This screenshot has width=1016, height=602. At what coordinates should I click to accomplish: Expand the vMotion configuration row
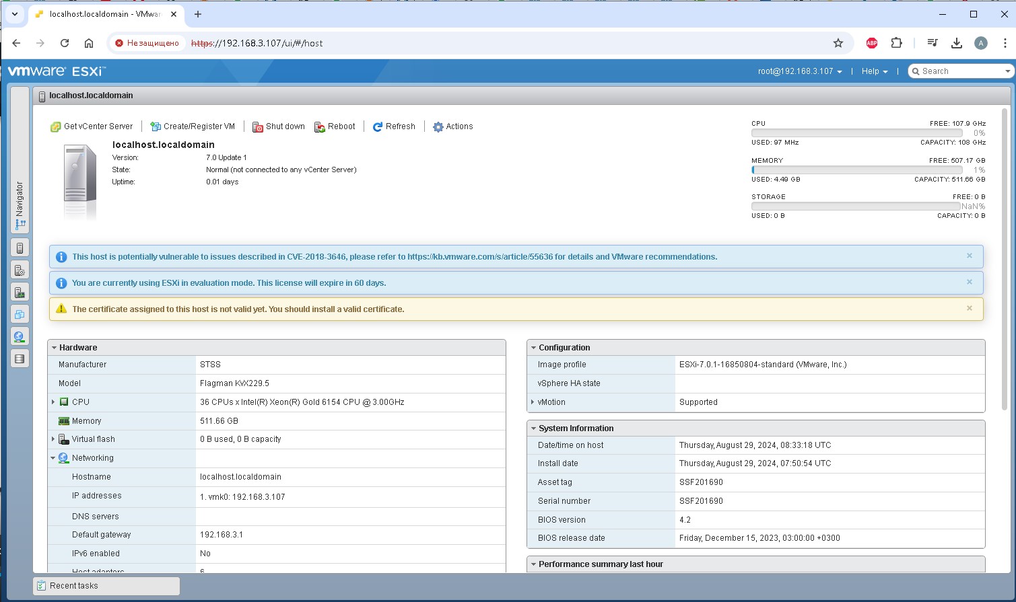point(533,402)
